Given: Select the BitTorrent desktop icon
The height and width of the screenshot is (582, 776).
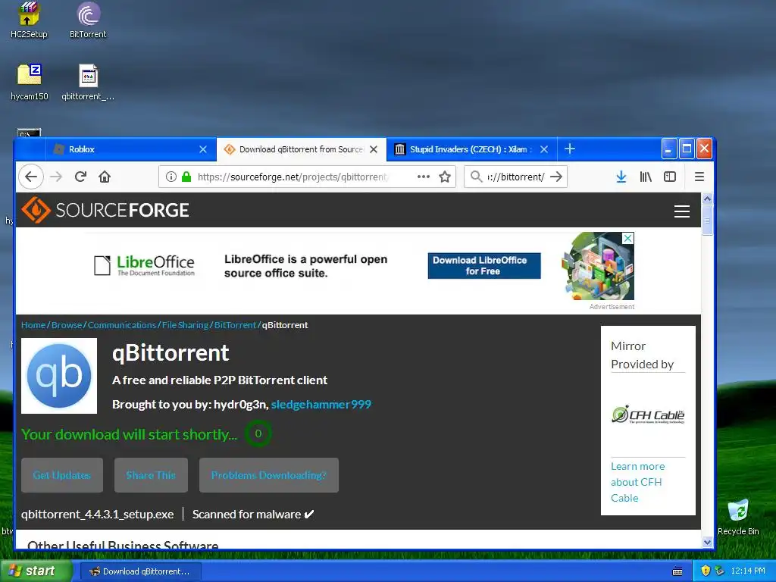Looking at the screenshot, I should tap(88, 20).
